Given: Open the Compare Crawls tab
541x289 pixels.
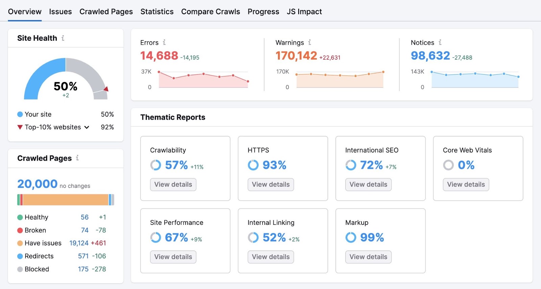Looking at the screenshot, I should [x=210, y=11].
